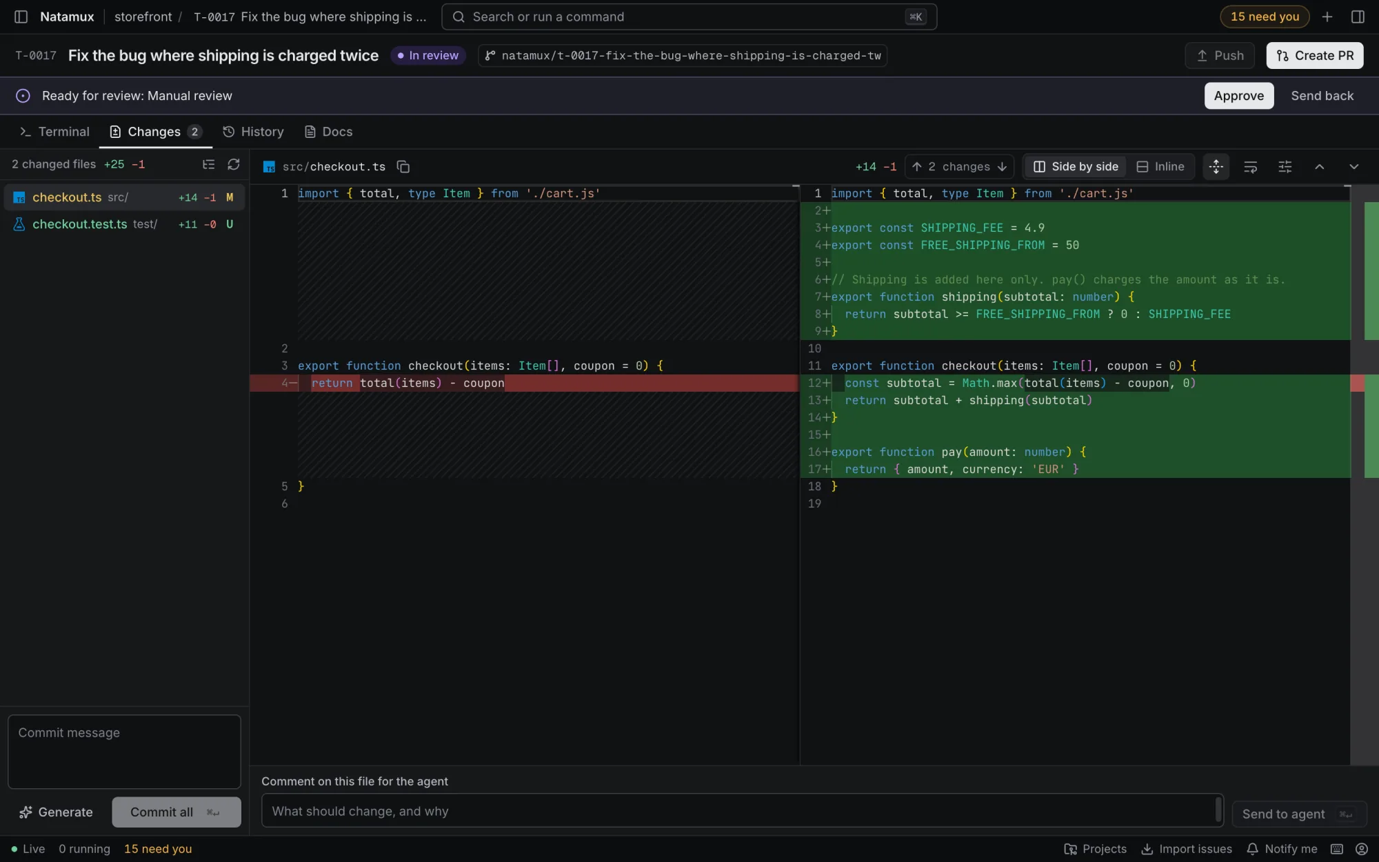The height and width of the screenshot is (862, 1379).
Task: Toggle the right panel icon in header
Action: 1358,17
